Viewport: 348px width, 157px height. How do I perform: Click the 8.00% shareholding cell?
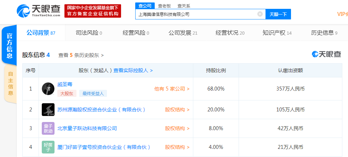coord(216,128)
